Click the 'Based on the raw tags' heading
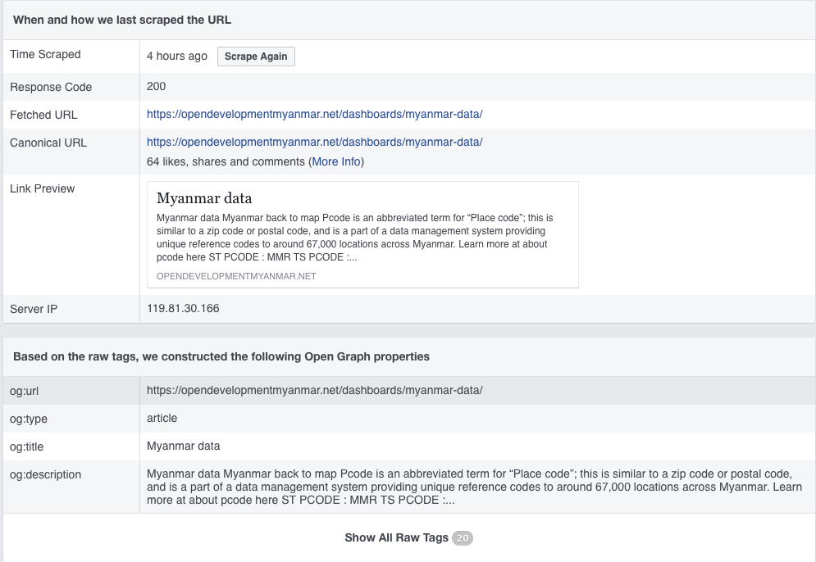This screenshot has height=562, width=816. coord(221,356)
